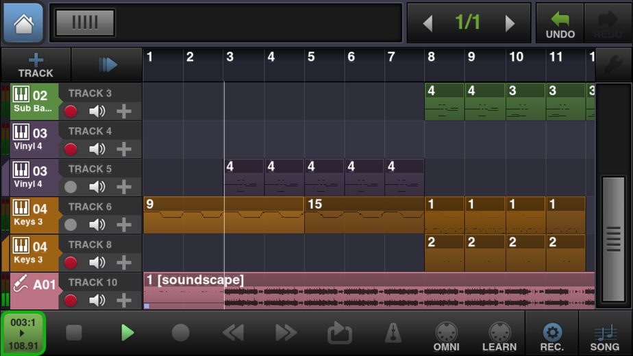Select pattern 9 clip on TRACK 6
633x356 pixels.
click(x=223, y=215)
